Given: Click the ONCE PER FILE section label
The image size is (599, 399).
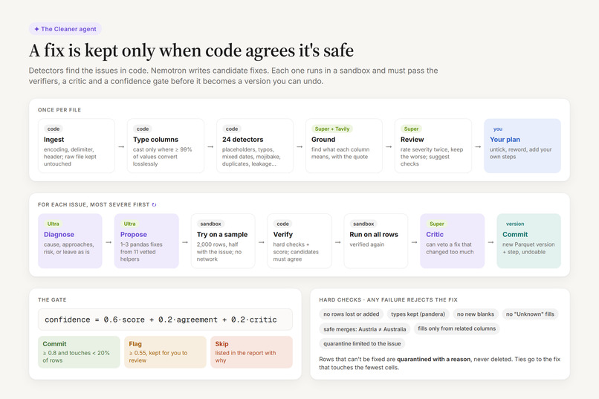Looking at the screenshot, I should pyautogui.click(x=59, y=110).
